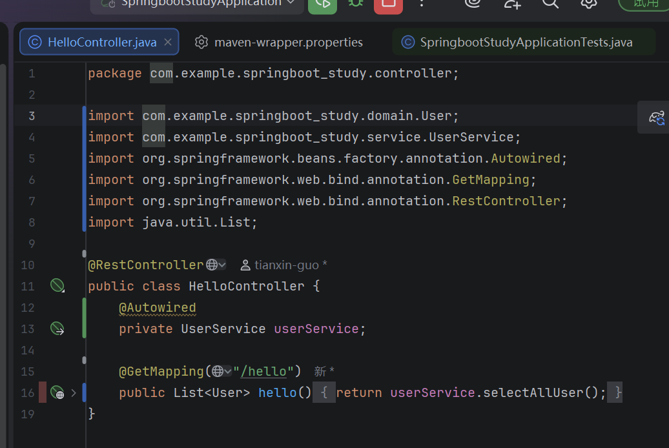Open Code With Me add-user icon
This screenshot has height=448, width=669.
coord(512,3)
